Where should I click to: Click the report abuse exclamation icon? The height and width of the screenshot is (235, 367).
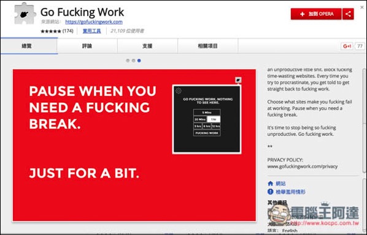click(x=270, y=192)
